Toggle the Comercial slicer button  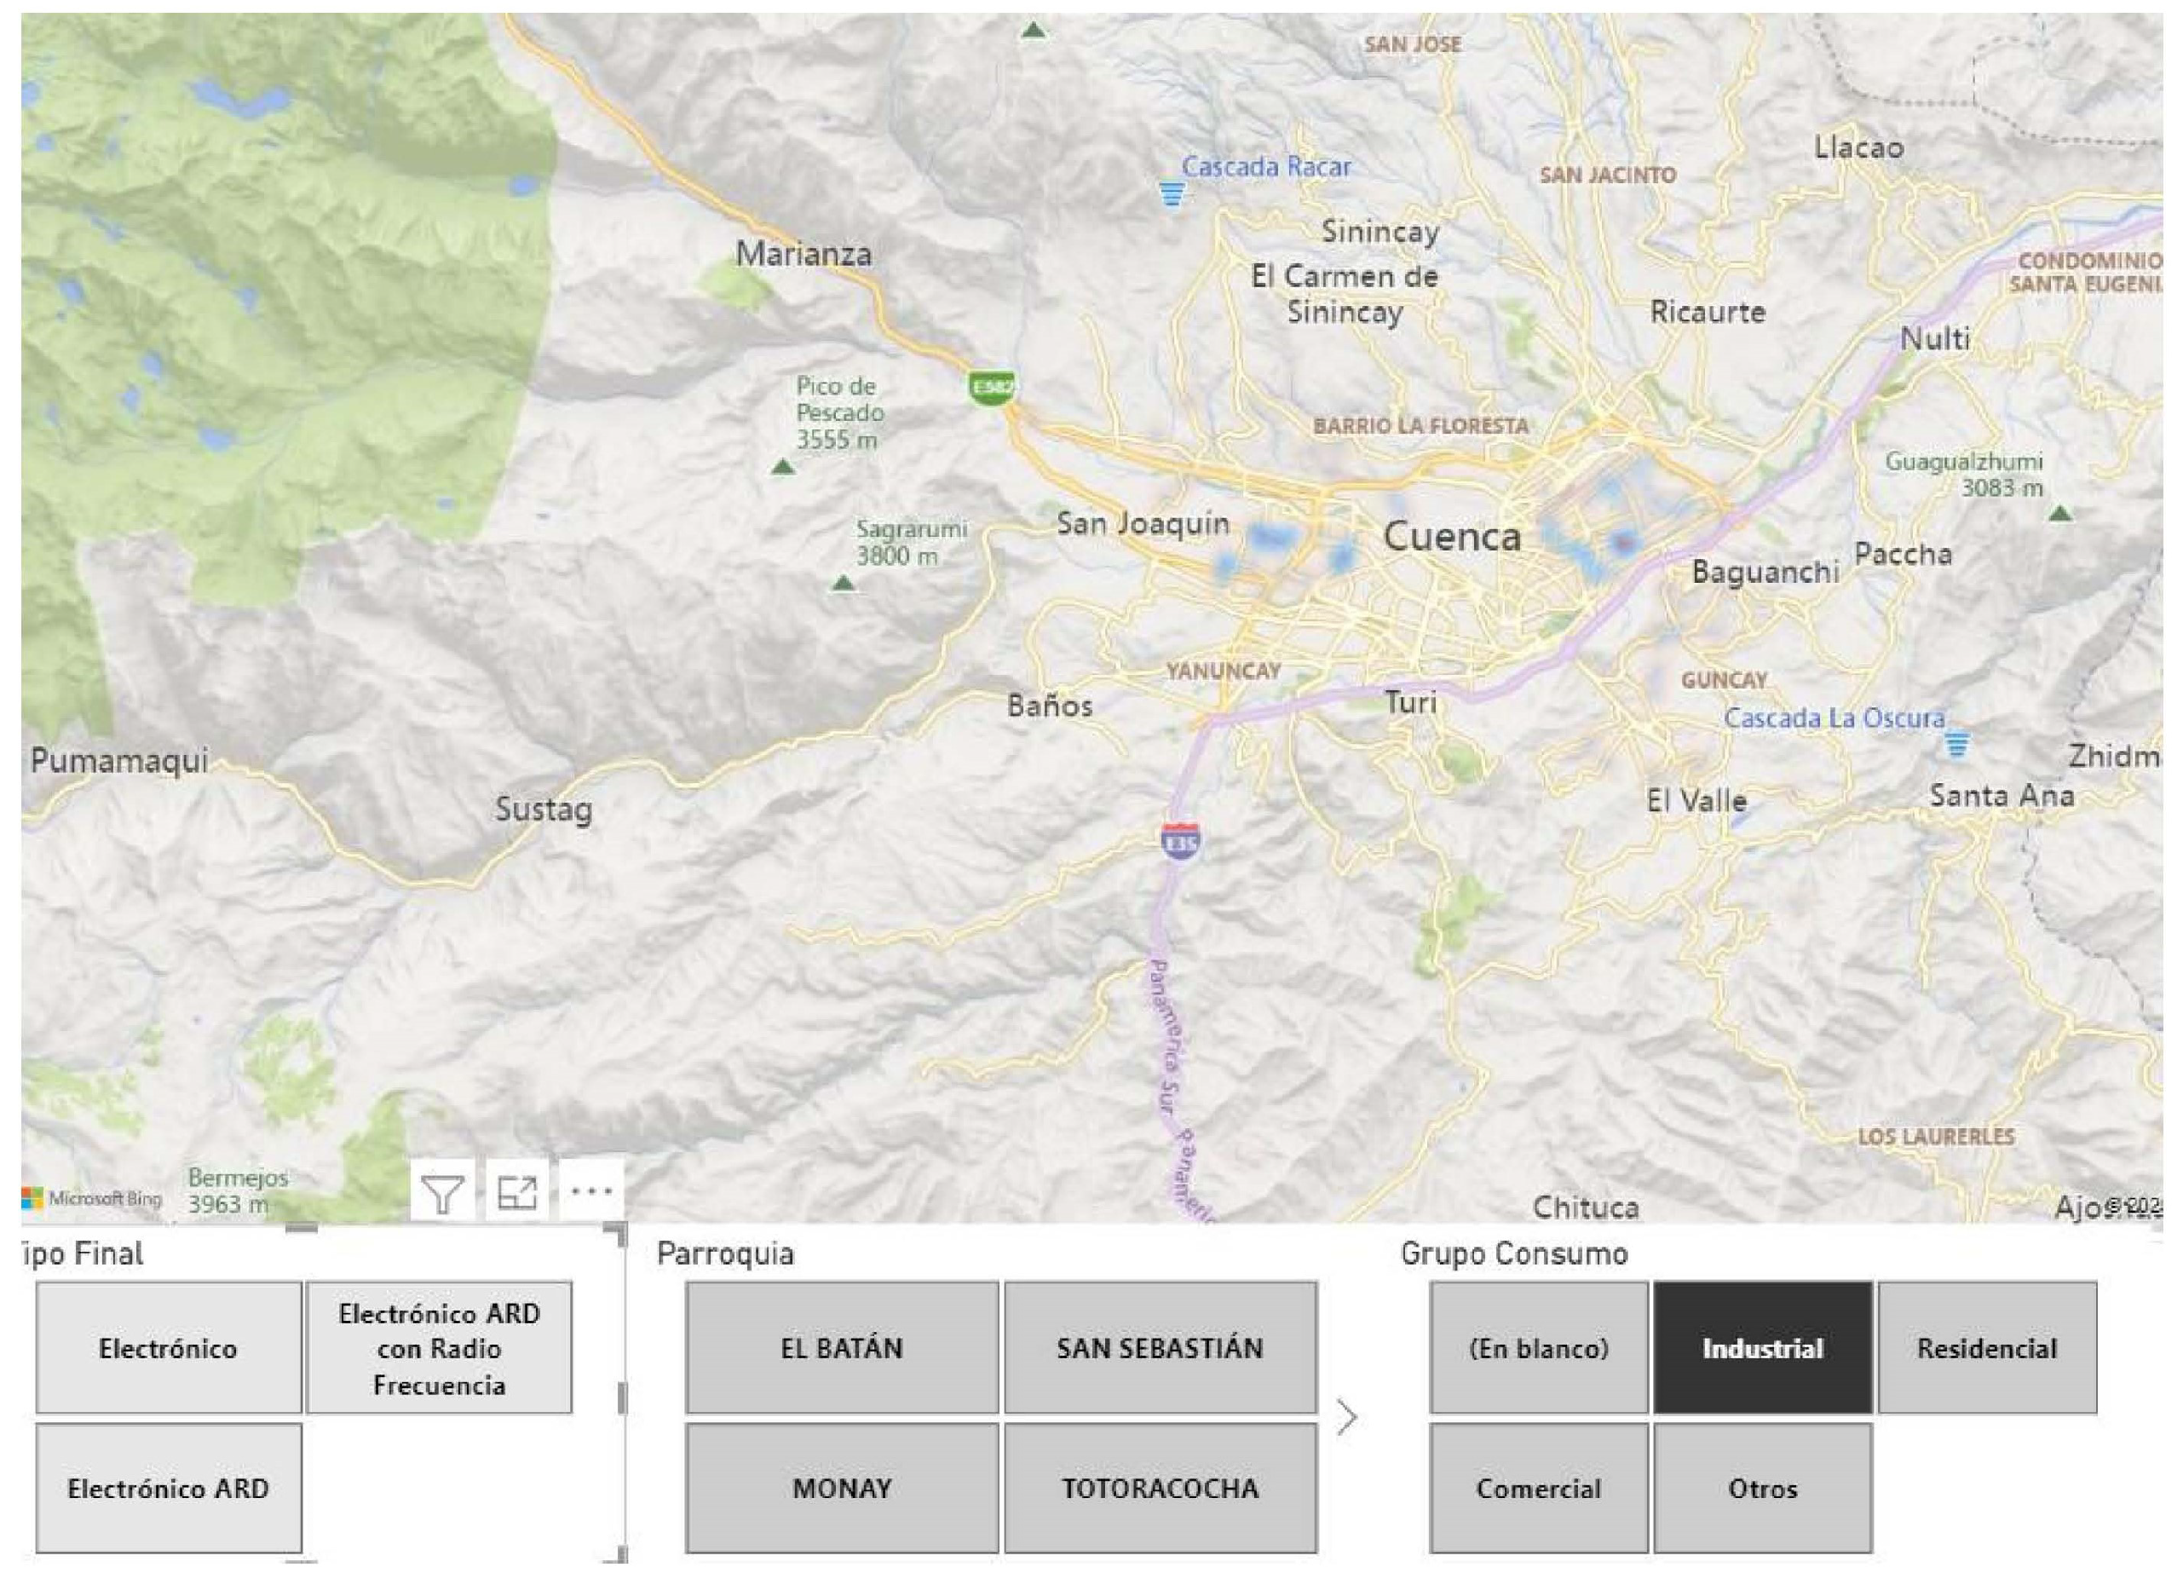[1538, 1489]
